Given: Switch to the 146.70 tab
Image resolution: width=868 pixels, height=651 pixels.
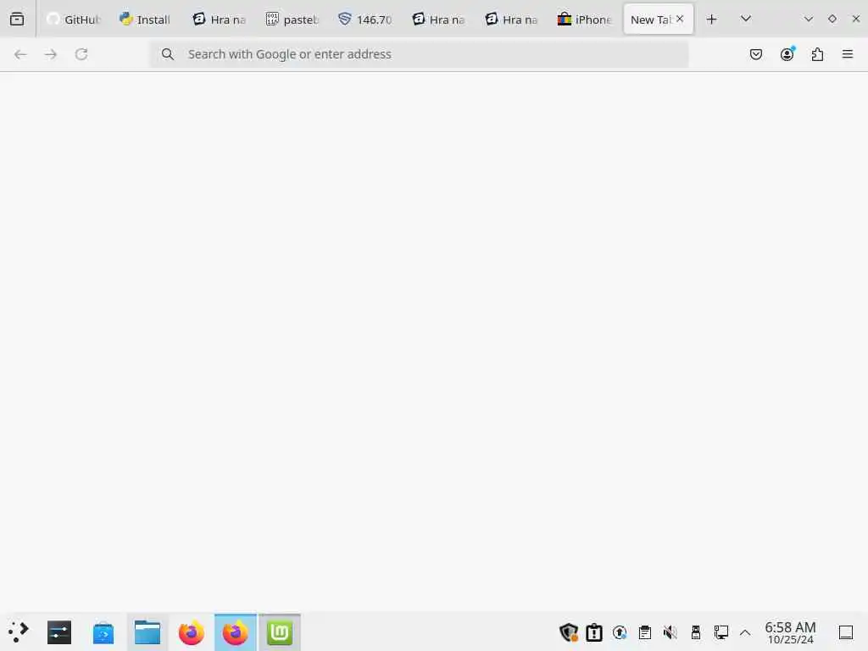Looking at the screenshot, I should 366,19.
